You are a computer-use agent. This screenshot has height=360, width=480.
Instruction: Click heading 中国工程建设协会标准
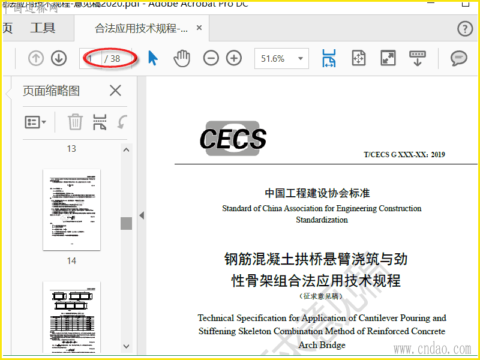click(317, 193)
